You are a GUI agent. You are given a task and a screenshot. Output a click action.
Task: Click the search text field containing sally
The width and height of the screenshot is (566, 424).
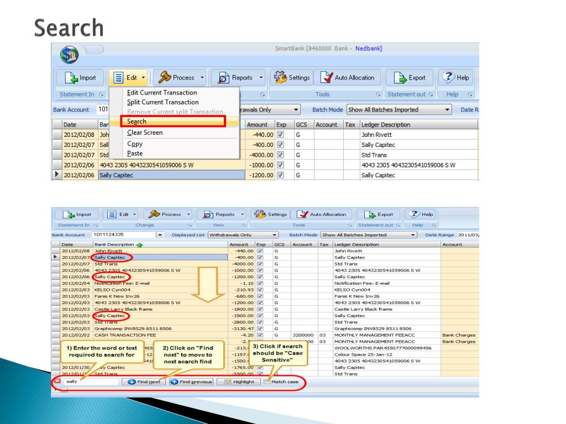[91, 381]
